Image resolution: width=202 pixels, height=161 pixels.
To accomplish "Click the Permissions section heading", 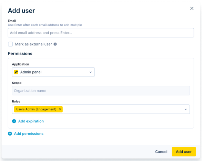I will [x=20, y=53].
